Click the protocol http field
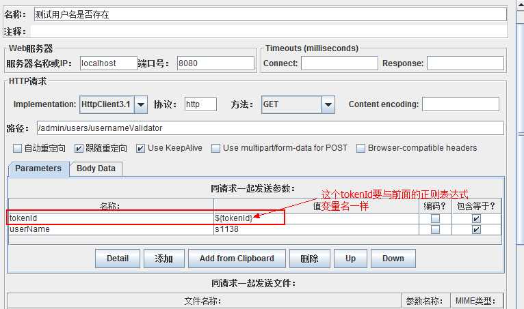This screenshot has width=524, height=309. coord(200,104)
